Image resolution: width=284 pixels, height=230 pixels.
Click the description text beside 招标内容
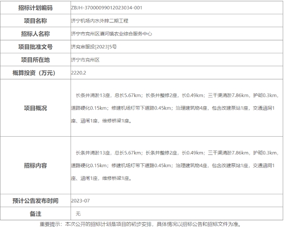pos(176,165)
